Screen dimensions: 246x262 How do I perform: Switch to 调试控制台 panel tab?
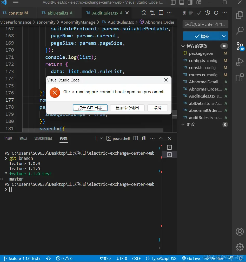(x=43, y=138)
